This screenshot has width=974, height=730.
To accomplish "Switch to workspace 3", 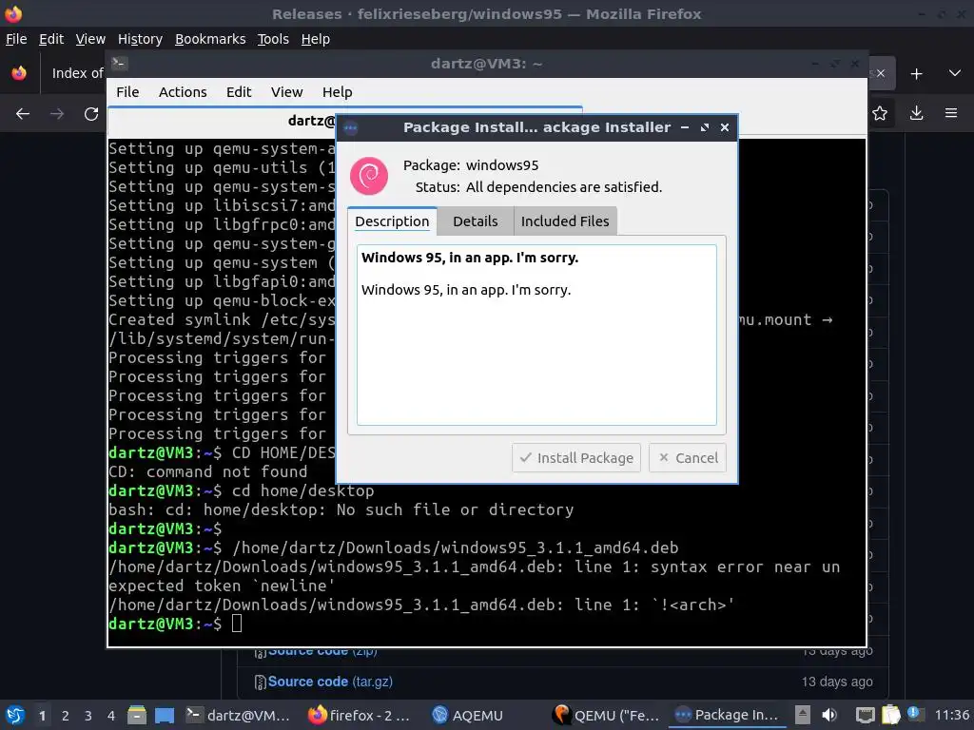I will point(88,716).
